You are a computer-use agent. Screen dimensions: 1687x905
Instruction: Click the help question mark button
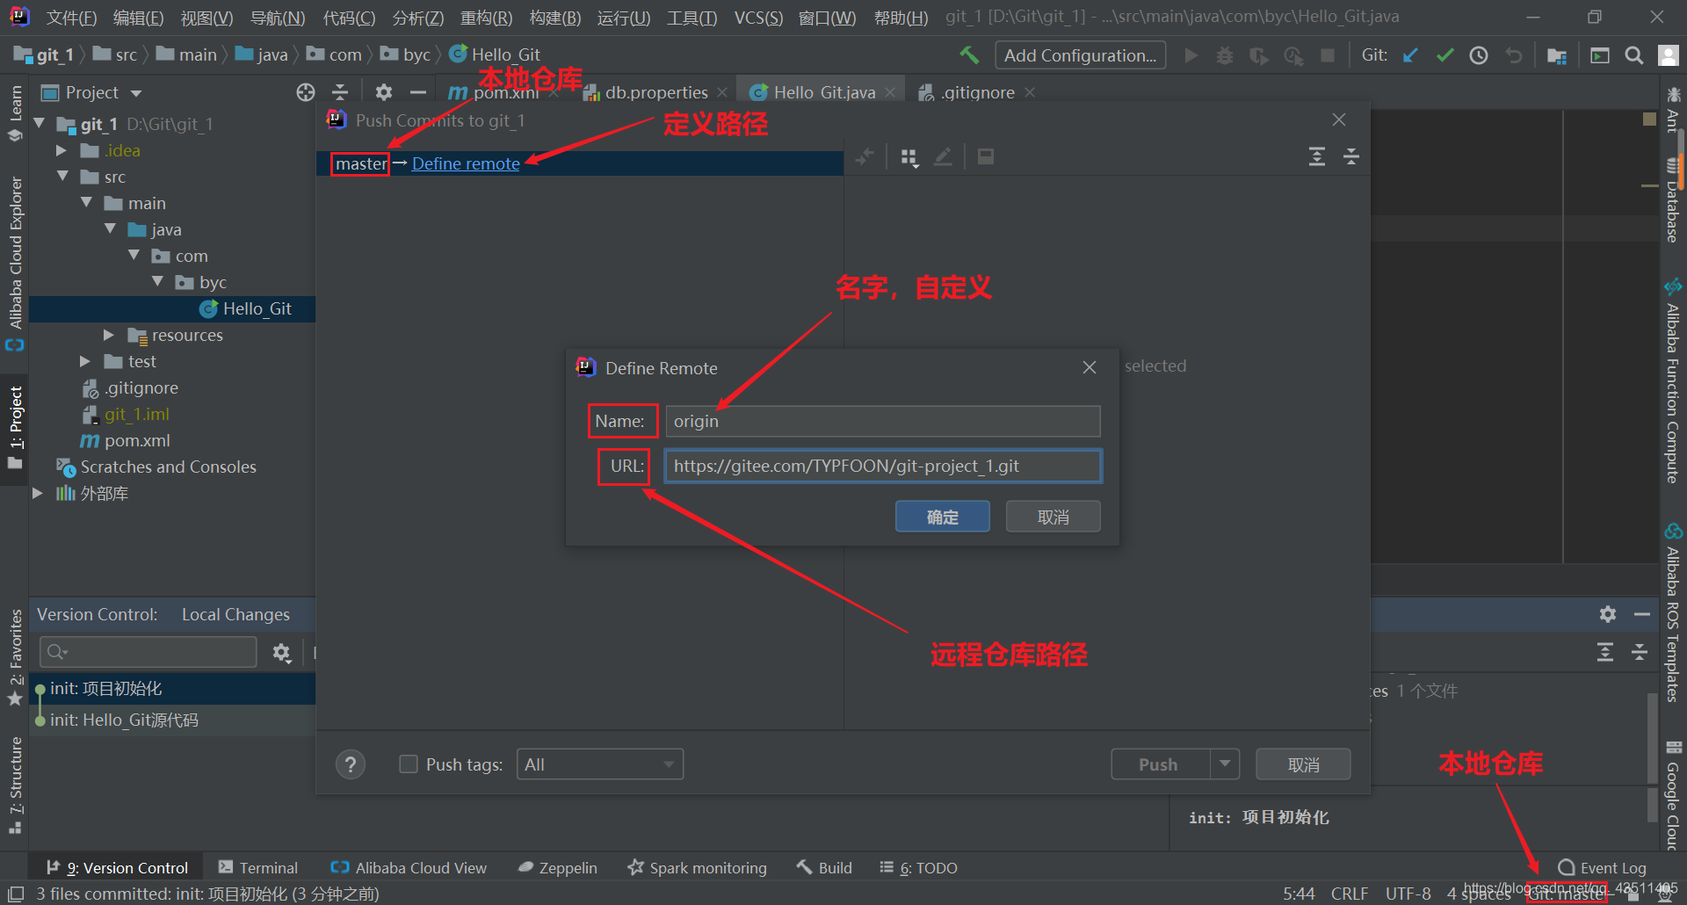click(351, 764)
